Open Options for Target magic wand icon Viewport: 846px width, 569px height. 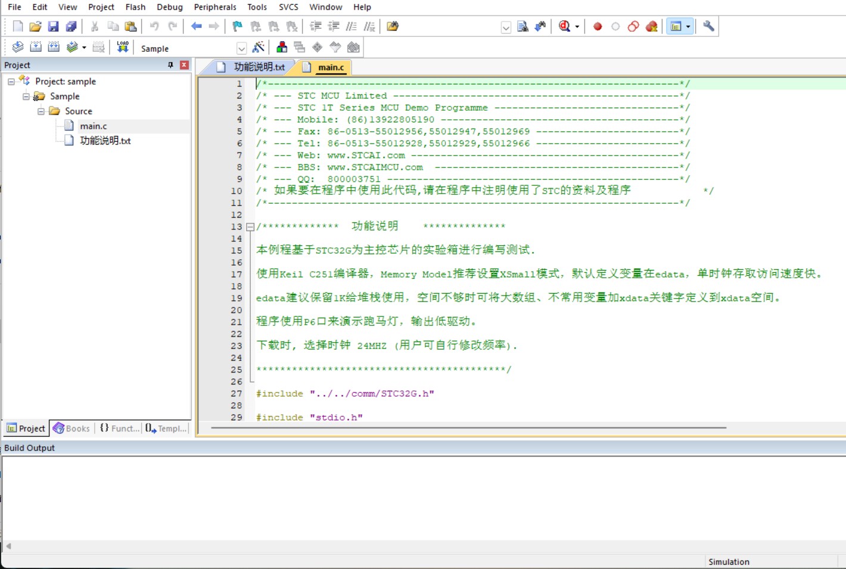(259, 48)
